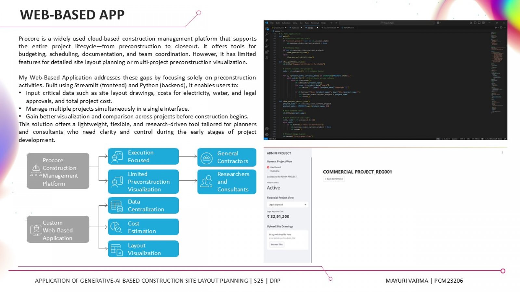Click the Execution Focused box icon
The width and height of the screenshot is (520, 292).
point(117,157)
